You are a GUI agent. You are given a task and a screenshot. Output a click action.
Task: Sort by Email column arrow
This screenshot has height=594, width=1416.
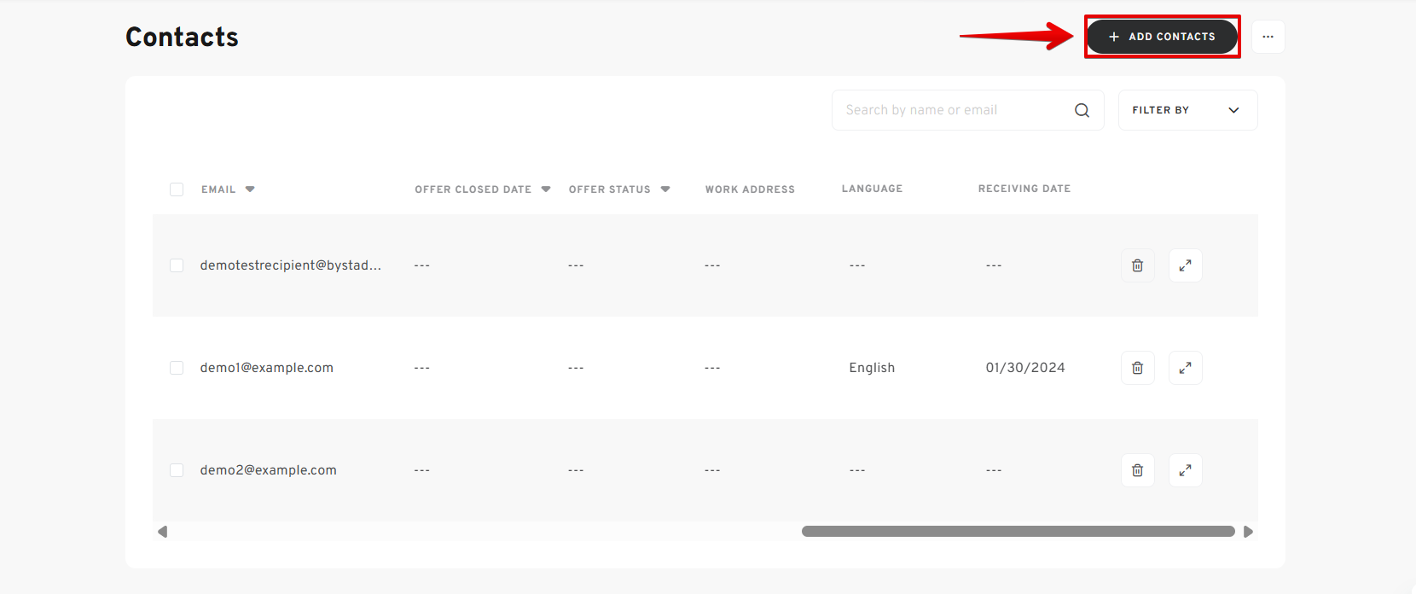pos(250,189)
